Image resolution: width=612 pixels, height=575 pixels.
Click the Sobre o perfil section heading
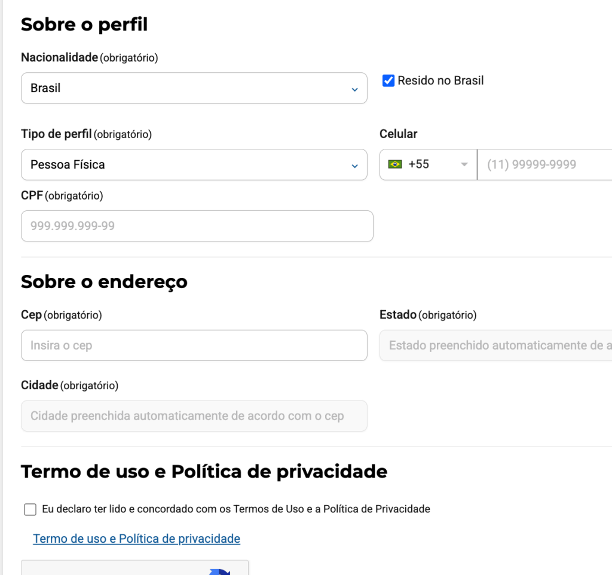pos(84,25)
